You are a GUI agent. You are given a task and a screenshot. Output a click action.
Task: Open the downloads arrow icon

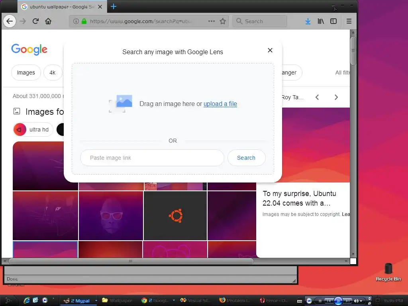[308, 21]
